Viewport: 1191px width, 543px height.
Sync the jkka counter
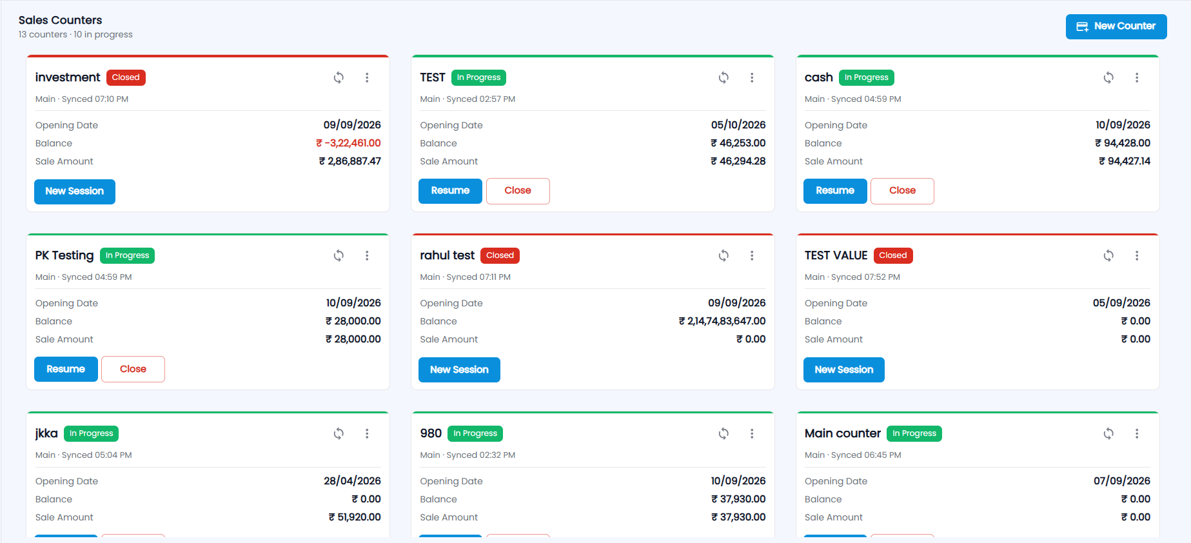coord(339,433)
